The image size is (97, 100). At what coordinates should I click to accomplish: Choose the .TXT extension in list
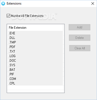point(36,51)
